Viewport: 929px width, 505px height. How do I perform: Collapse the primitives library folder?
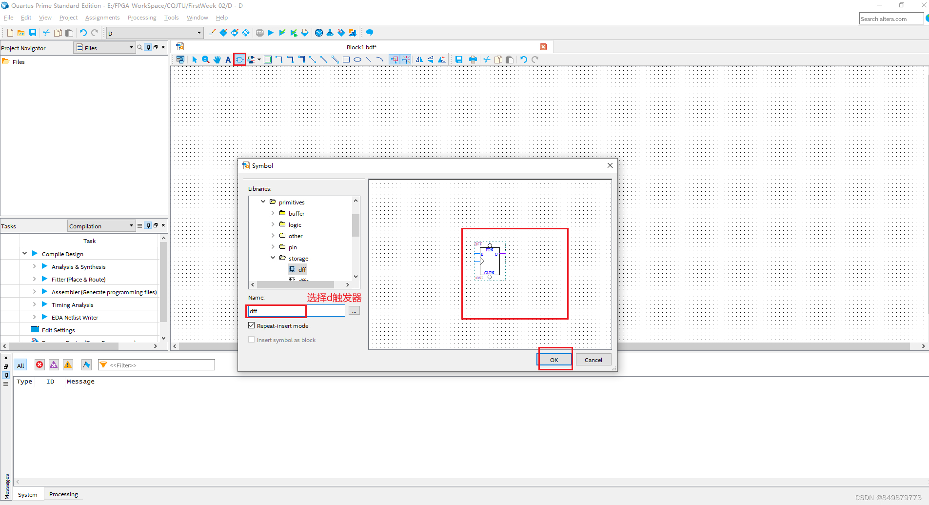[263, 202]
